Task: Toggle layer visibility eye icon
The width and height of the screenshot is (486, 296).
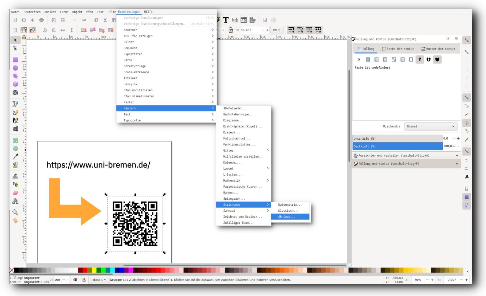Action: [75, 280]
